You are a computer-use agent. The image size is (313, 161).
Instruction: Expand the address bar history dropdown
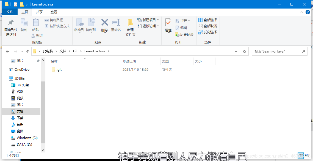236,51
